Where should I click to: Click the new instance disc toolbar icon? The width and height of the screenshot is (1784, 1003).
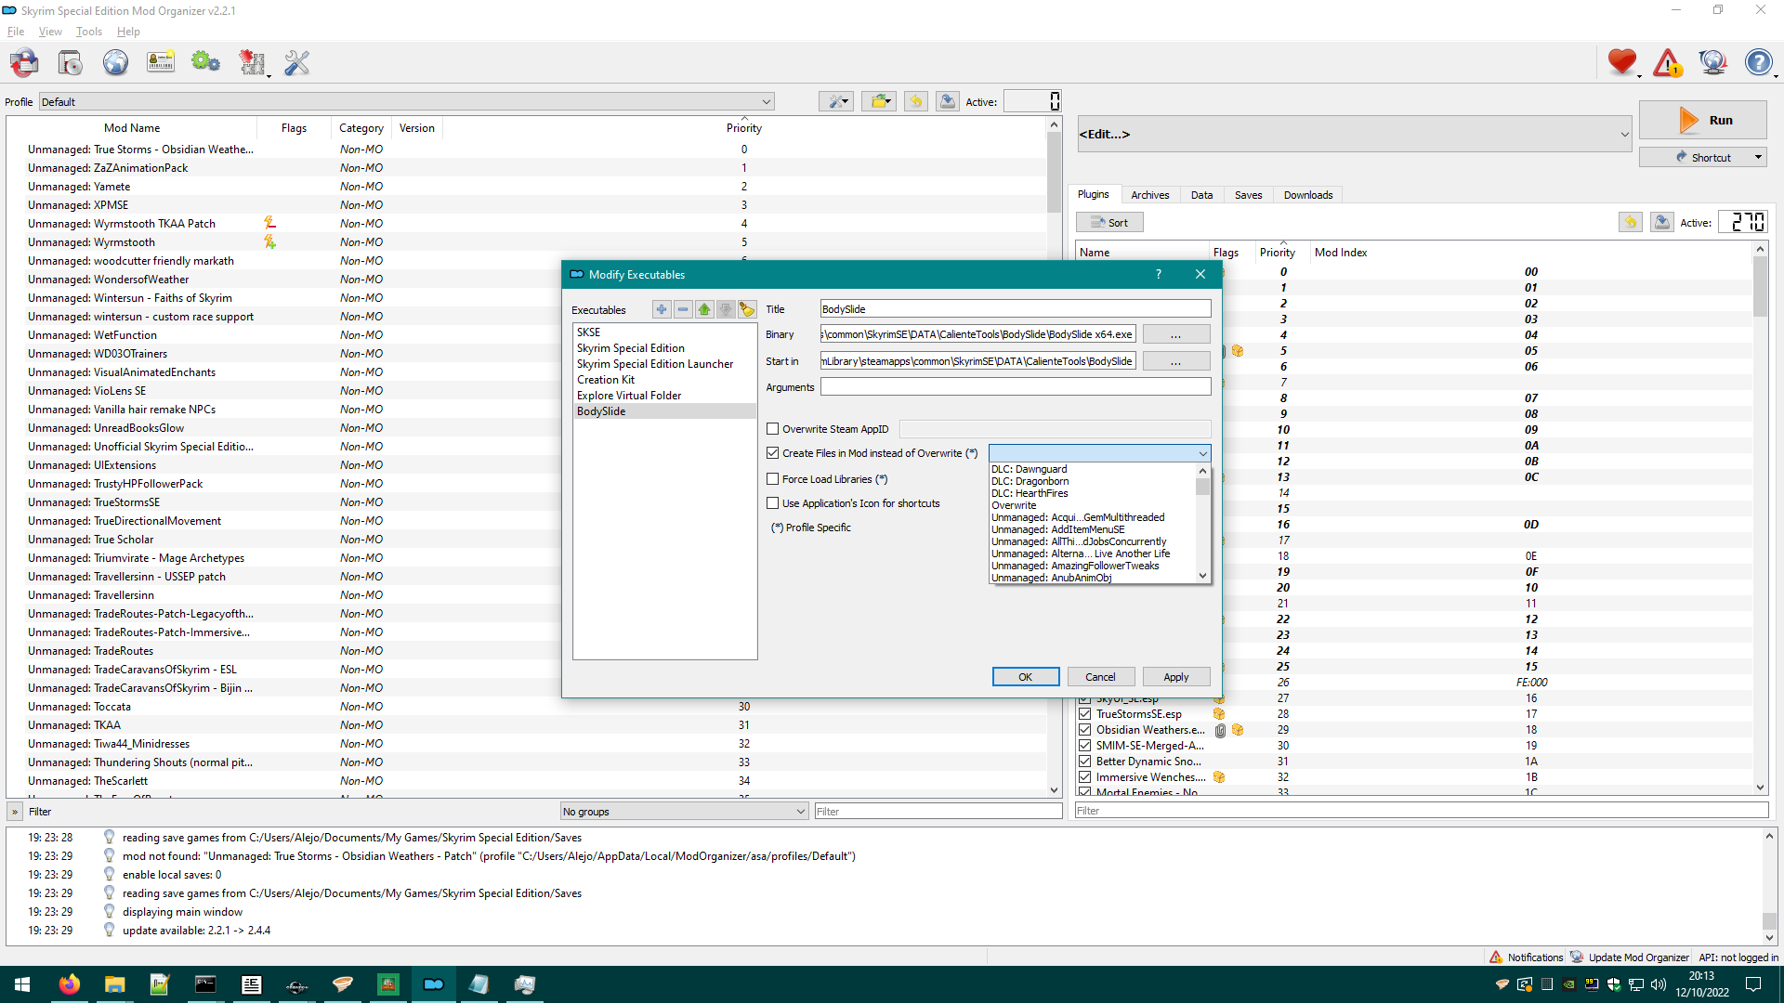tap(24, 63)
